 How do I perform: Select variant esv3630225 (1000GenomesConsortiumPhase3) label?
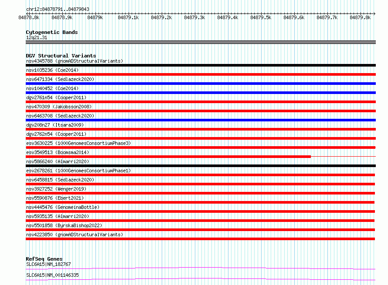pyautogui.click(x=78, y=143)
